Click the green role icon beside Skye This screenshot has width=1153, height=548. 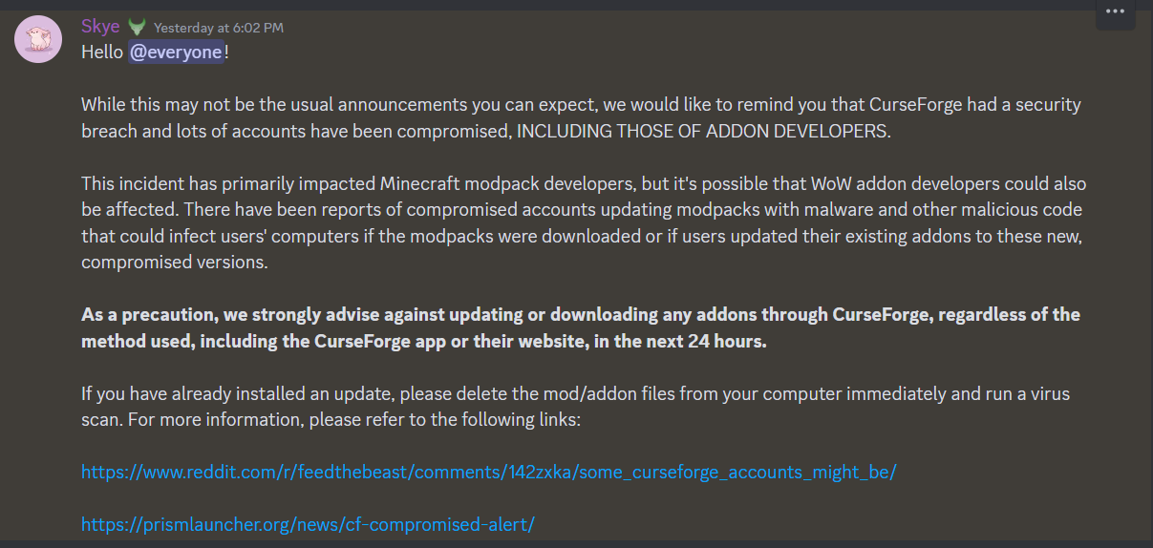coord(137,27)
